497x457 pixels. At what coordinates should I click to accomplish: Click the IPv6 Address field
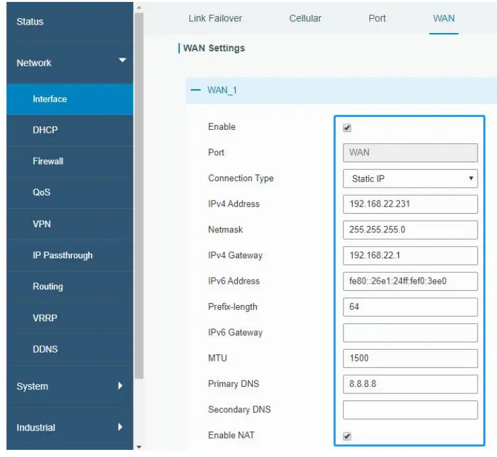(410, 281)
